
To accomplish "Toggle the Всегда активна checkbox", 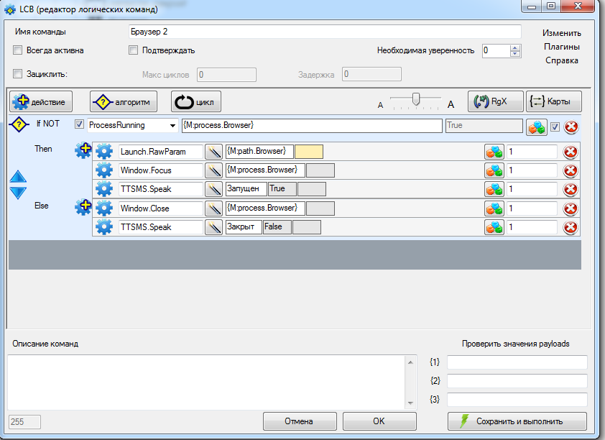I will [x=17, y=50].
